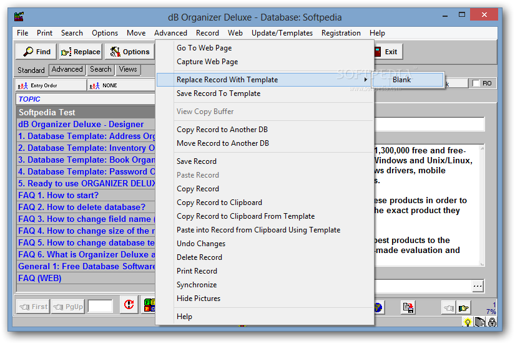Open the Web menu
The height and width of the screenshot is (344, 515).
(x=235, y=33)
